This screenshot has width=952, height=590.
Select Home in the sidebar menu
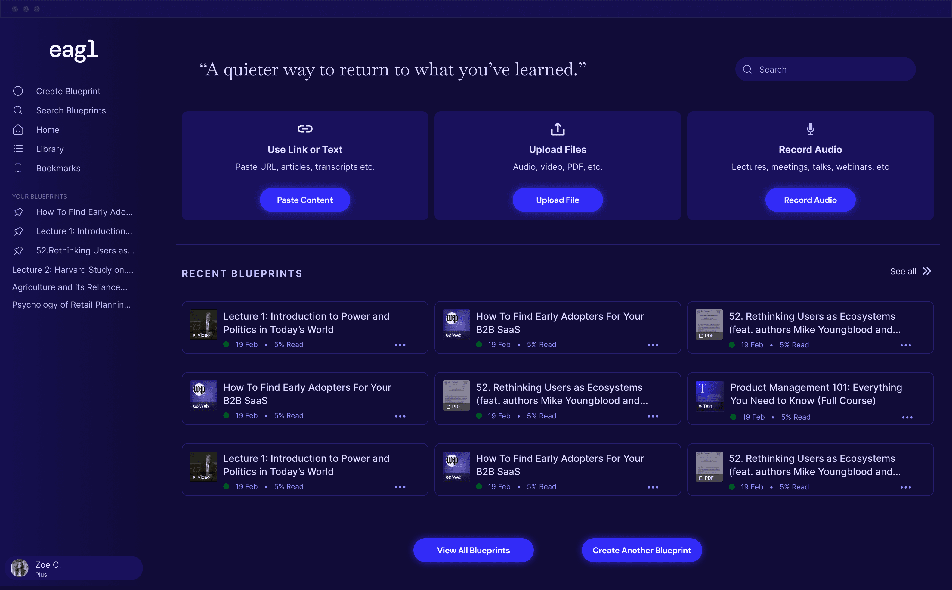pyautogui.click(x=48, y=129)
